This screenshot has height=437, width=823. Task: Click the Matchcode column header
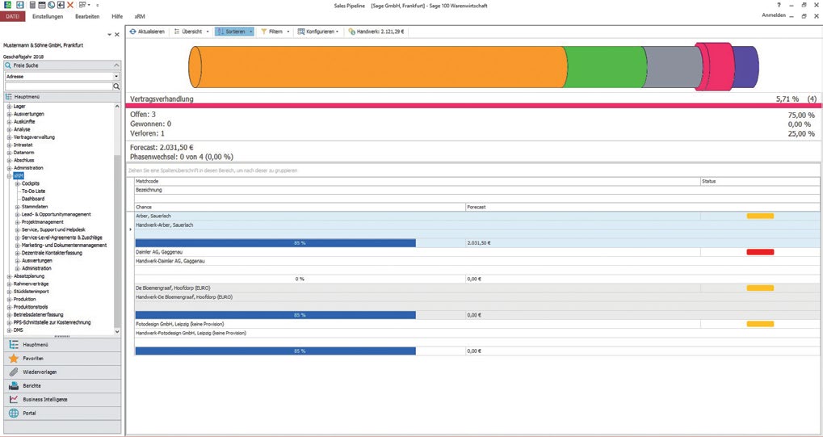coord(418,181)
